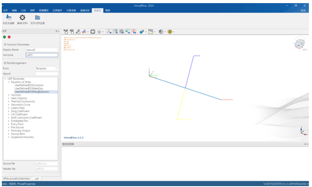Click the colored axes icon in the view toolbar

coord(85,32)
